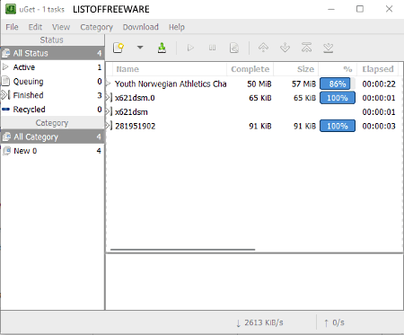Click the Move Down toolbar icon
The image size is (404, 335).
coord(285,48)
